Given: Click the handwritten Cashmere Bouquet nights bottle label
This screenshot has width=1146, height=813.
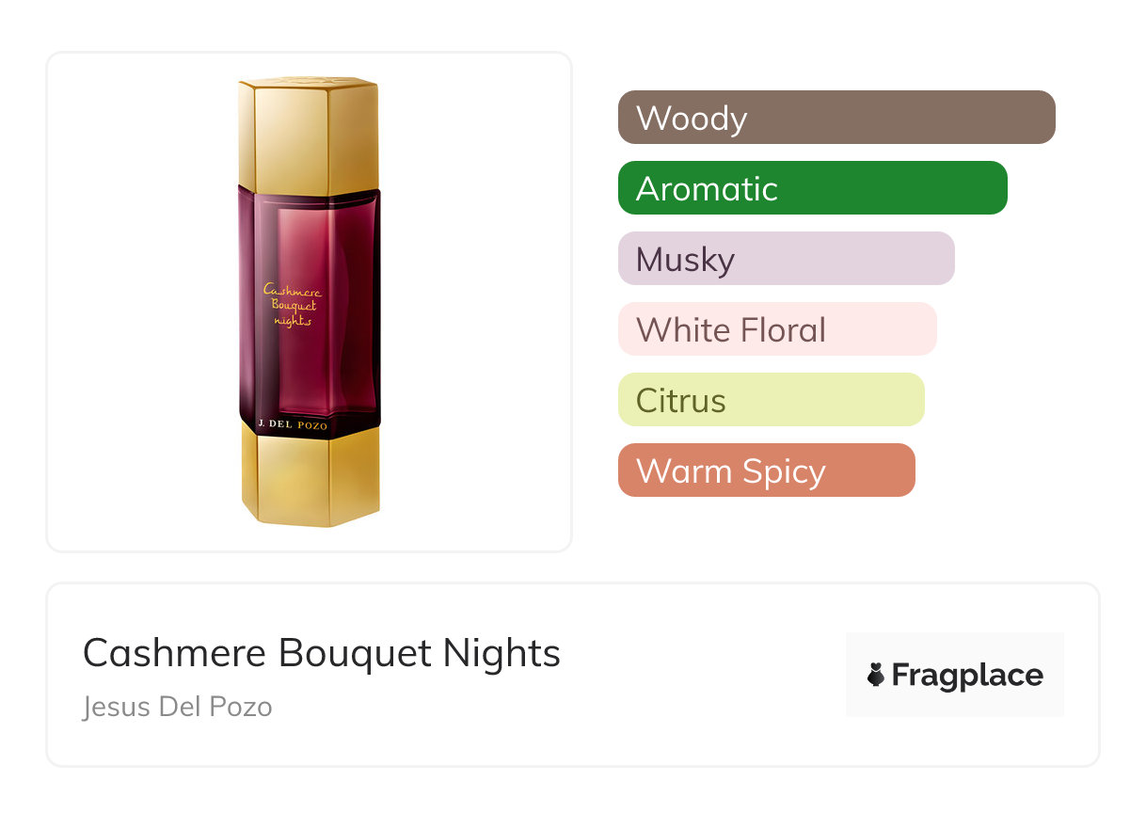Looking at the screenshot, I should point(290,305).
